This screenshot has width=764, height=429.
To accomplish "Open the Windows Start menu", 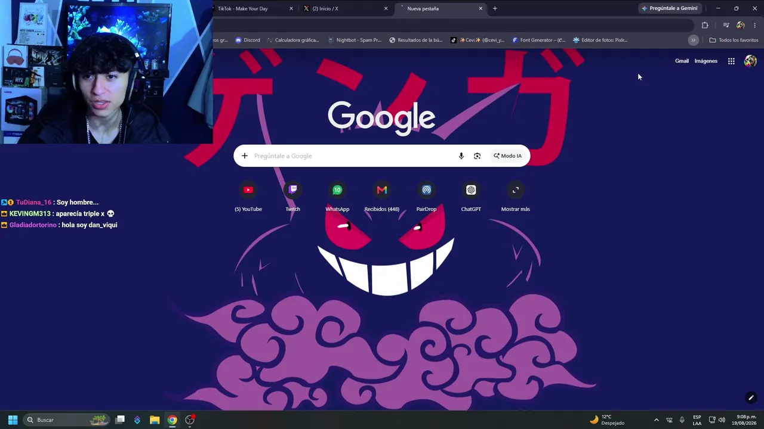I will 13,419.
